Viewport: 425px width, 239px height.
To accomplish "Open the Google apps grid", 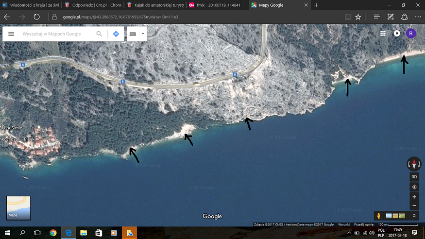I will (x=383, y=34).
